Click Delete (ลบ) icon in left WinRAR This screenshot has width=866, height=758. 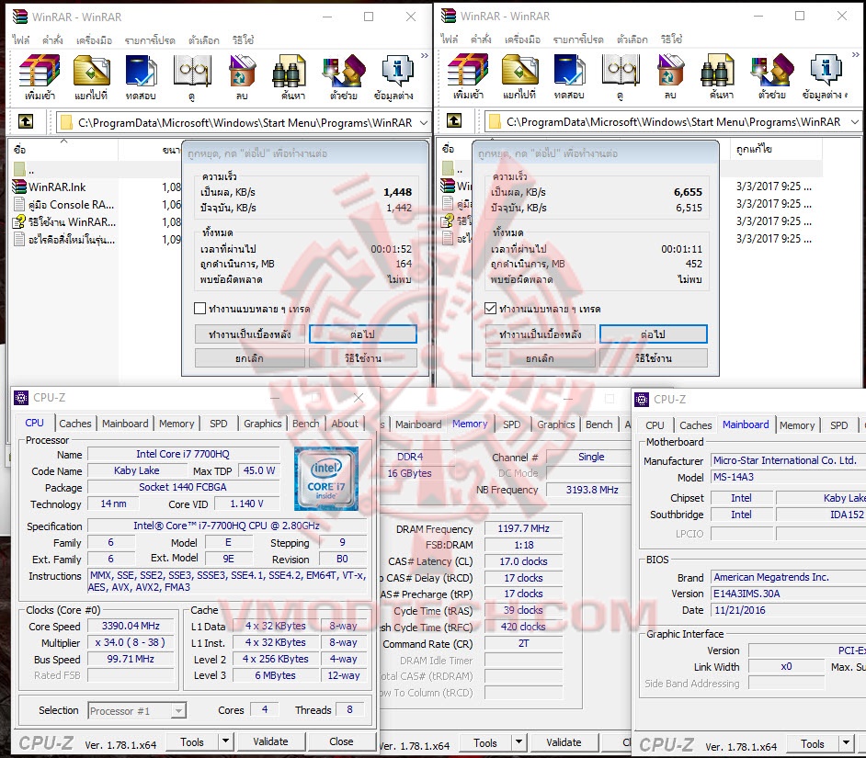click(x=242, y=71)
